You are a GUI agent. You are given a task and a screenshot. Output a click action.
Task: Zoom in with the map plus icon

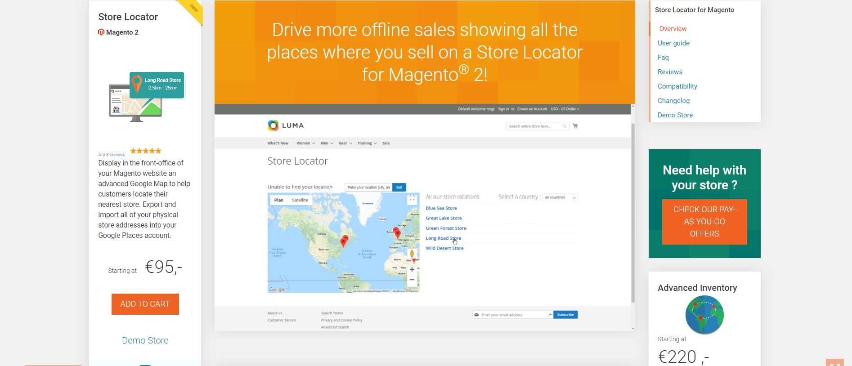coord(412,269)
